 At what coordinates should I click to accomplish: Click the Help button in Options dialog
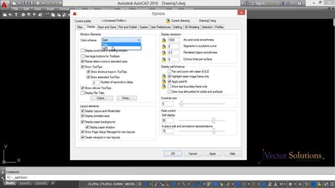tap(232, 154)
